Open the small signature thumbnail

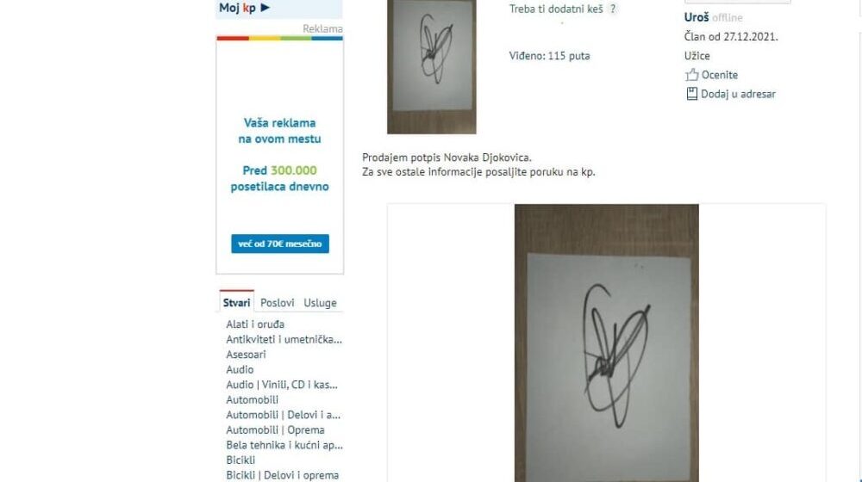[432, 66]
